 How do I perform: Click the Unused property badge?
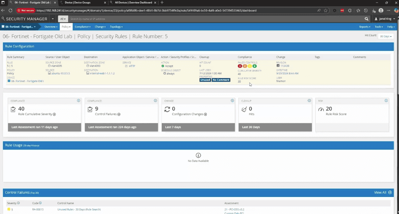(x=205, y=80)
